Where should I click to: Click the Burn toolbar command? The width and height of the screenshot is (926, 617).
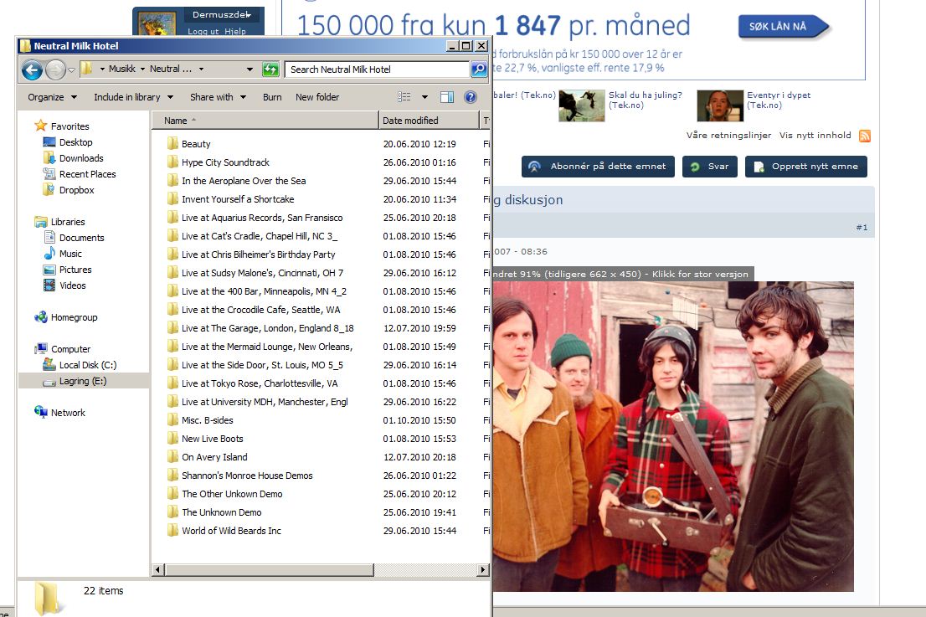(x=272, y=97)
